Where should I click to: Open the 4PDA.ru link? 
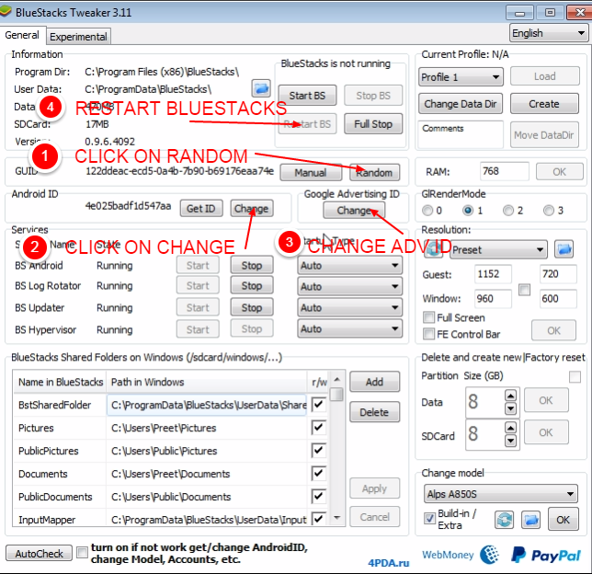pyautogui.click(x=389, y=563)
